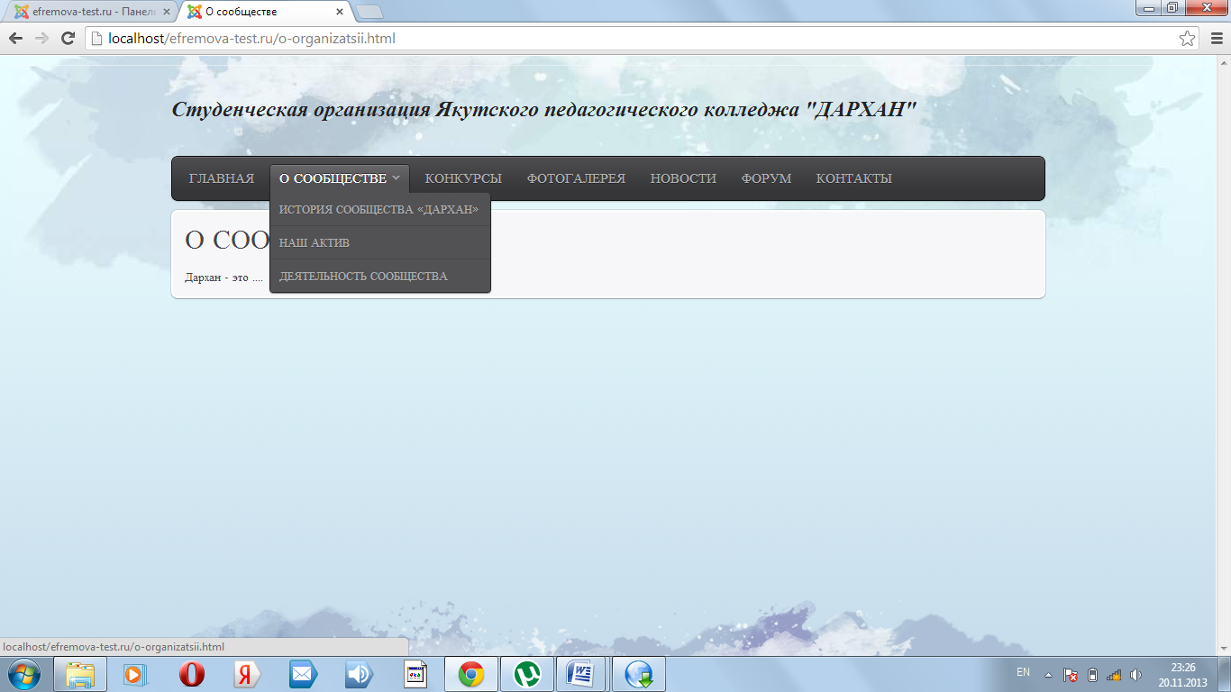Open a new browser tab
The image size is (1231, 692).
coord(369,12)
